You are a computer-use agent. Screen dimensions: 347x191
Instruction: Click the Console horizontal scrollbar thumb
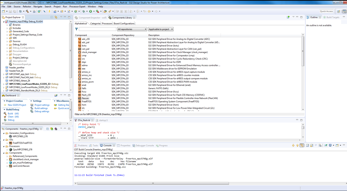(153, 183)
